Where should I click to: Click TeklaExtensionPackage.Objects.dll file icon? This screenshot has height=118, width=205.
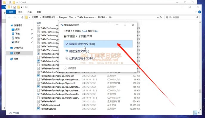click(x=38, y=83)
